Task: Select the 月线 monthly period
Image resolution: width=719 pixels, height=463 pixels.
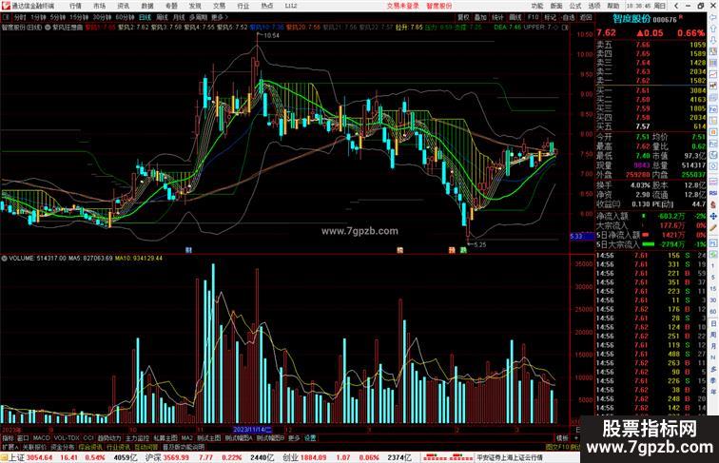Action: 179,17
